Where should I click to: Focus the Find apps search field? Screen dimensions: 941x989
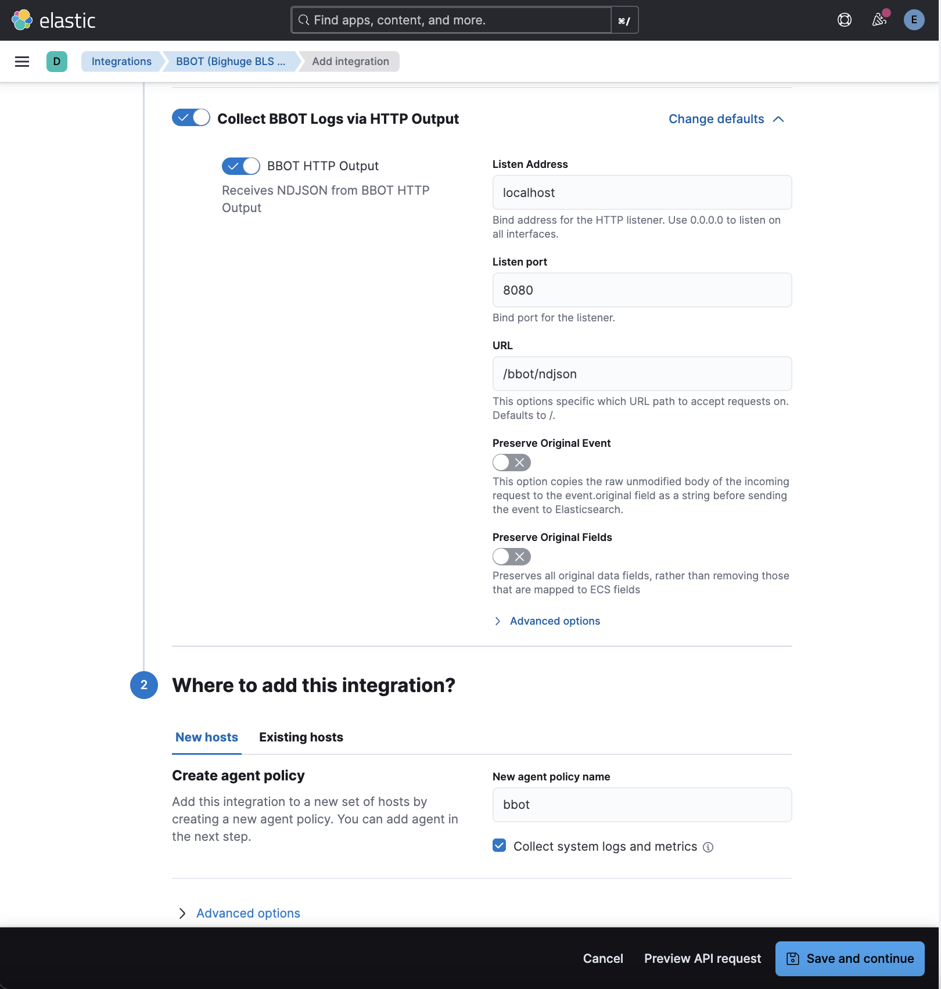451,20
